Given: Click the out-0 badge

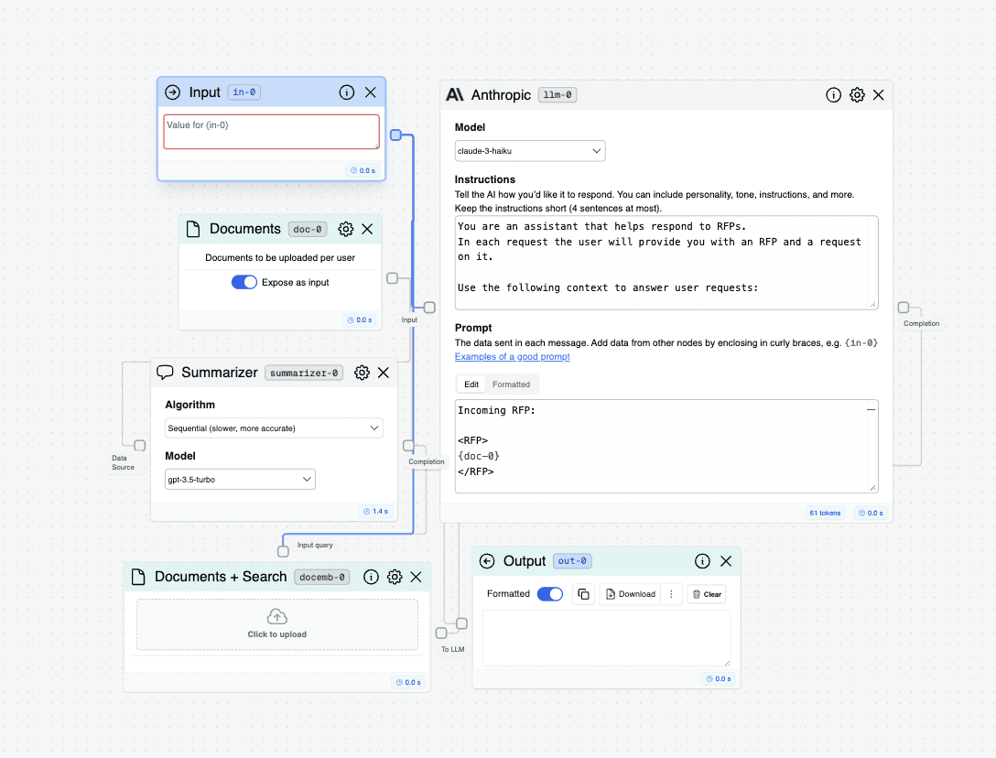Looking at the screenshot, I should point(572,561).
